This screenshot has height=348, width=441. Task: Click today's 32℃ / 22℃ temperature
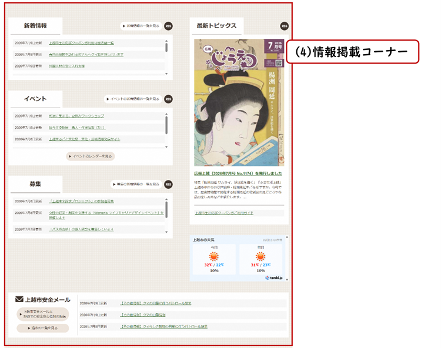pos(214,265)
